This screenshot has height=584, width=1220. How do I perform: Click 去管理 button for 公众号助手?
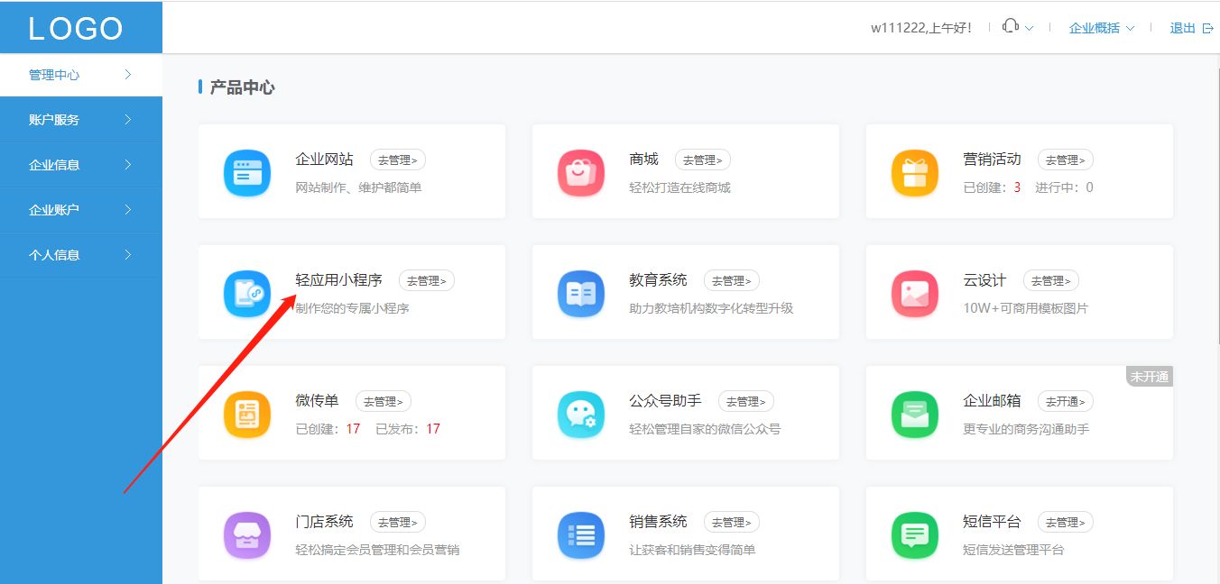coord(746,401)
